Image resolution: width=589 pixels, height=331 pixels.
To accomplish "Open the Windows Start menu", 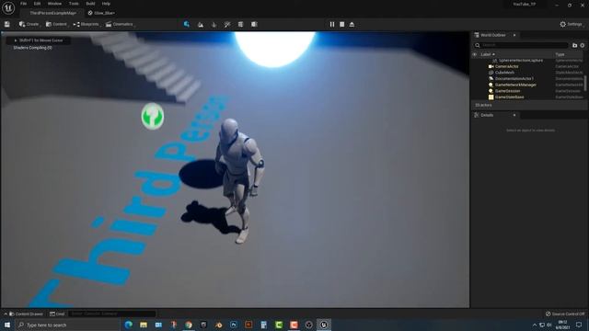I will click(x=7, y=325).
